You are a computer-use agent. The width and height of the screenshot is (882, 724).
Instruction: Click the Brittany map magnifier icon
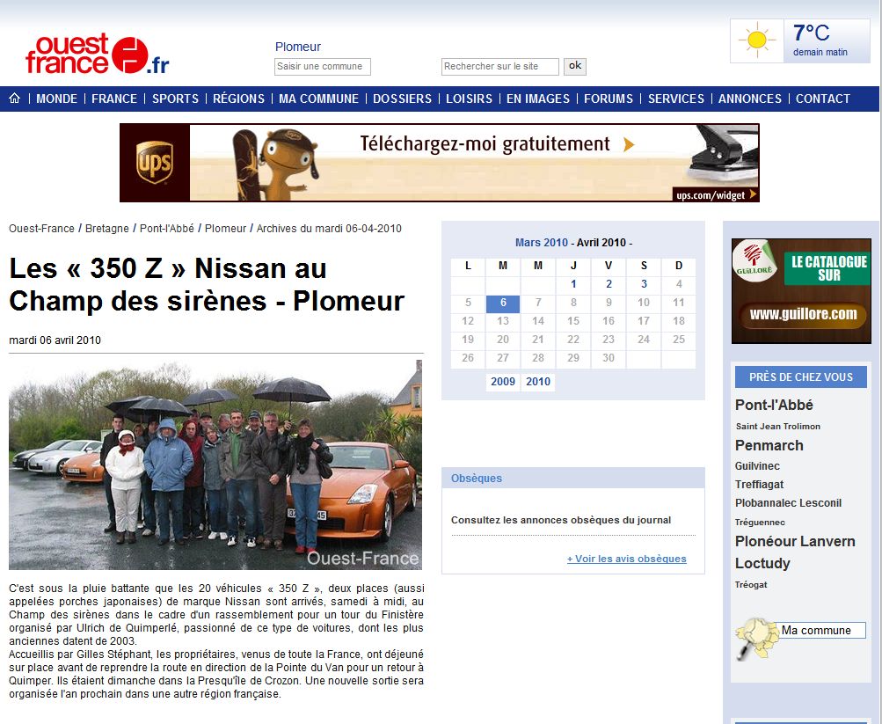[x=754, y=637]
